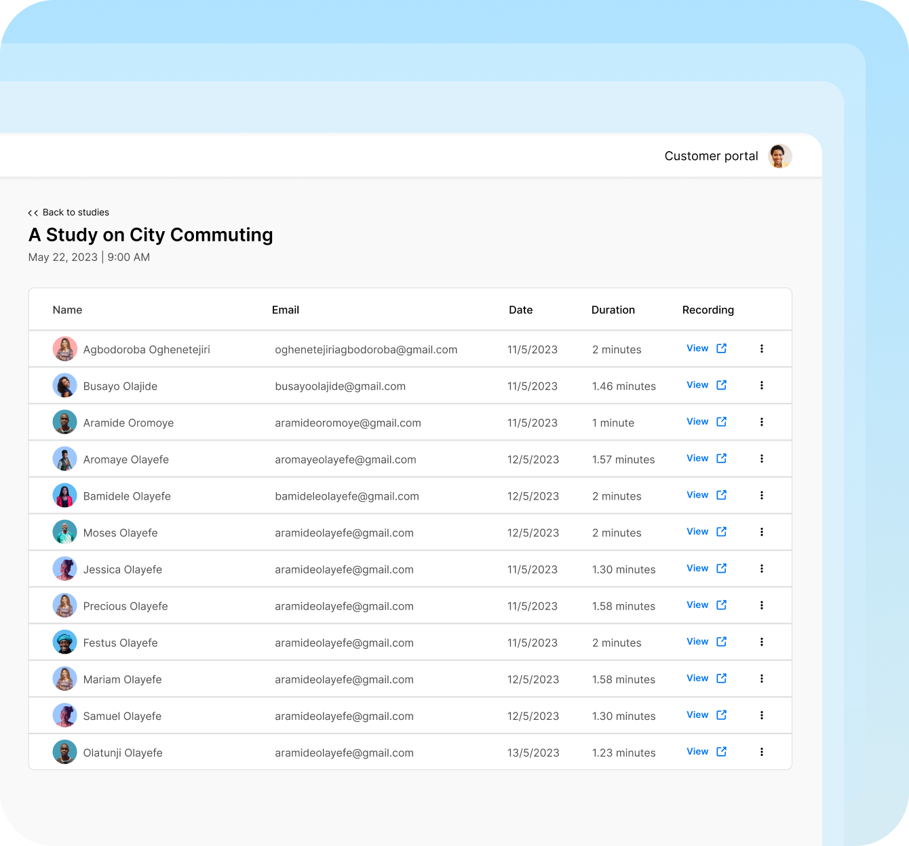Select email aromayeolayefe@gmail.com
The image size is (909, 846).
[x=345, y=460]
